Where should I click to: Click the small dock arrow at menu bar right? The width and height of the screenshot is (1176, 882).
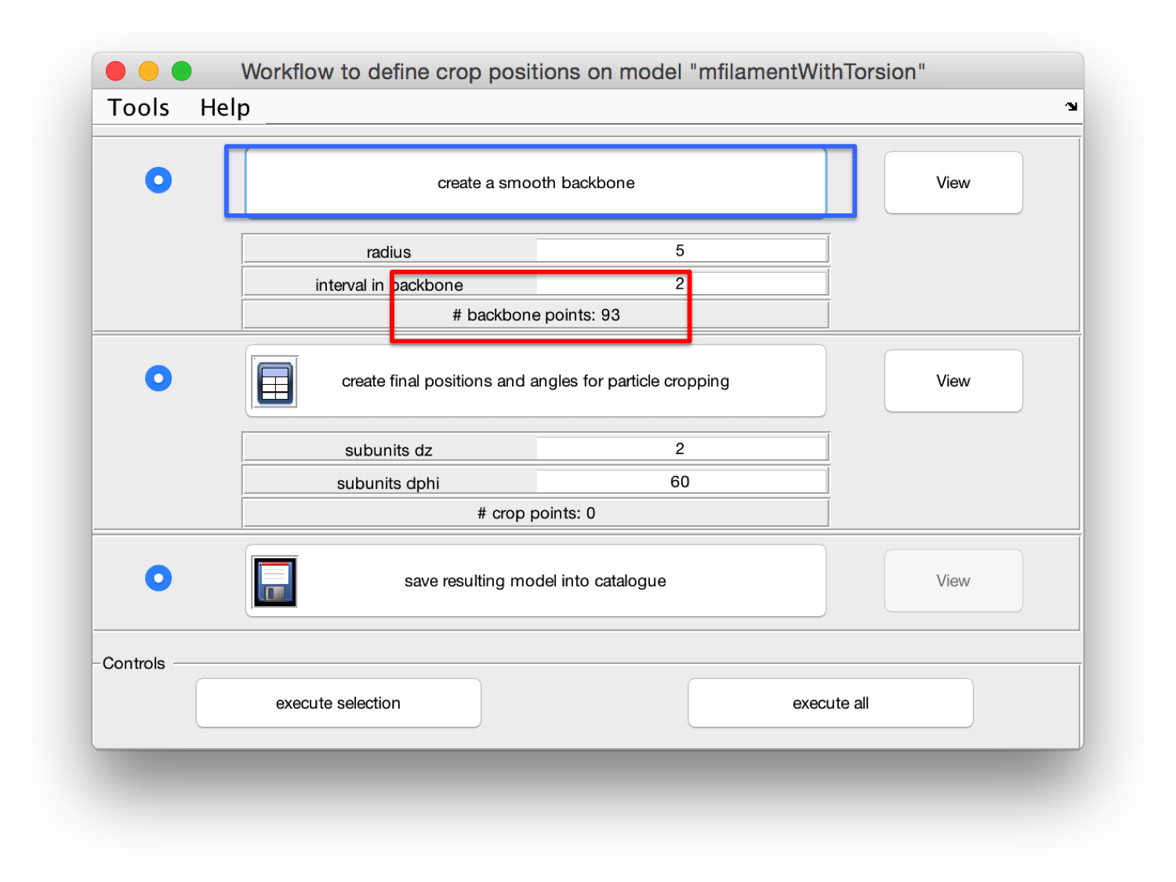tap(1071, 107)
